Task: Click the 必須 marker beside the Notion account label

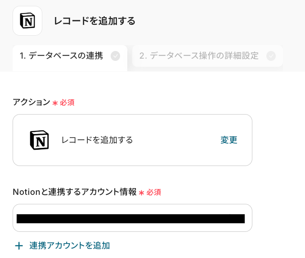Action: tap(153, 193)
